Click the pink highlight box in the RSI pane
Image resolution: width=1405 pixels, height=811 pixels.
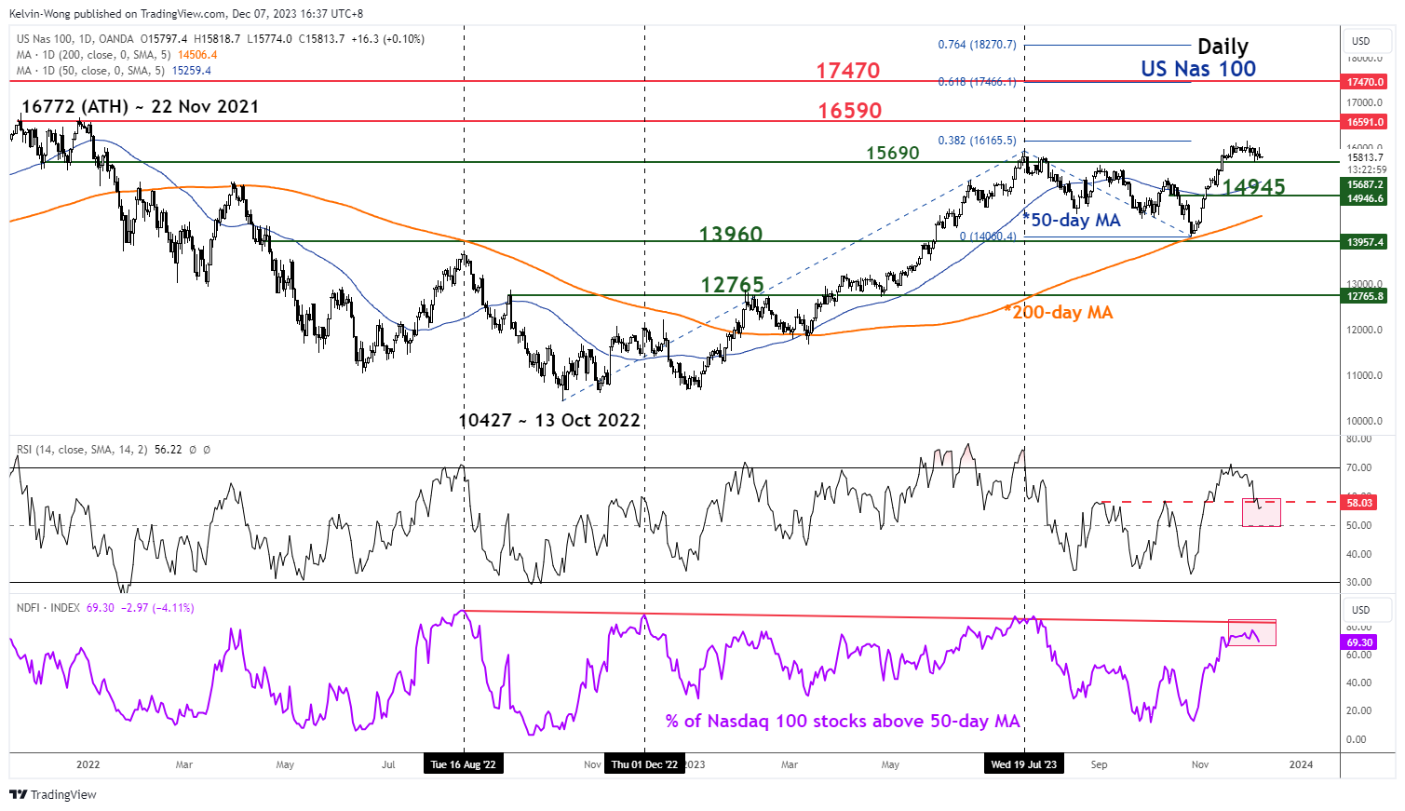click(1262, 512)
